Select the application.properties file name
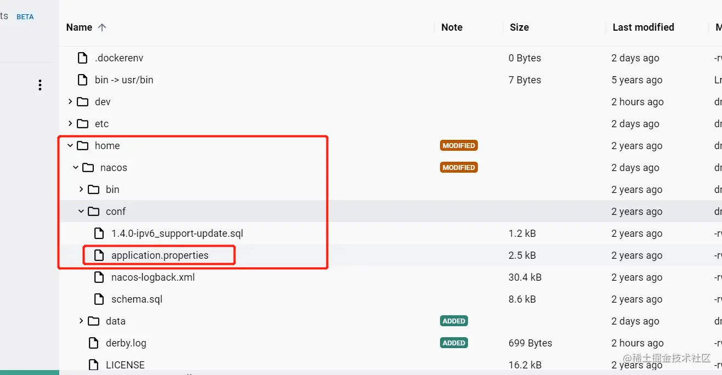 (160, 255)
